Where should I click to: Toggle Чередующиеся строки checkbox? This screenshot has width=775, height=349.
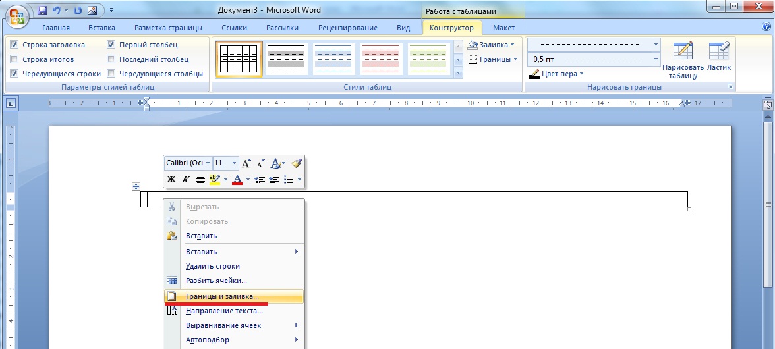(14, 74)
